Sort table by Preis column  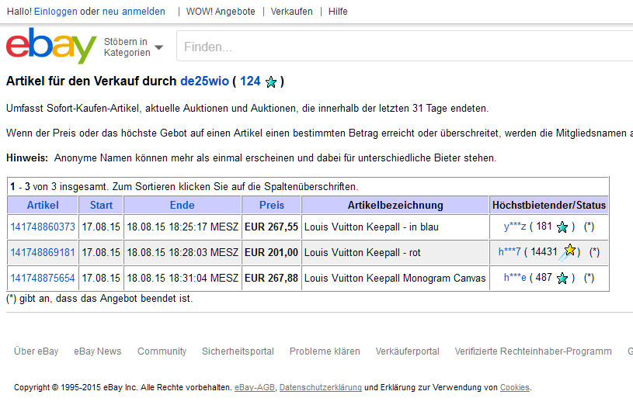coord(272,205)
